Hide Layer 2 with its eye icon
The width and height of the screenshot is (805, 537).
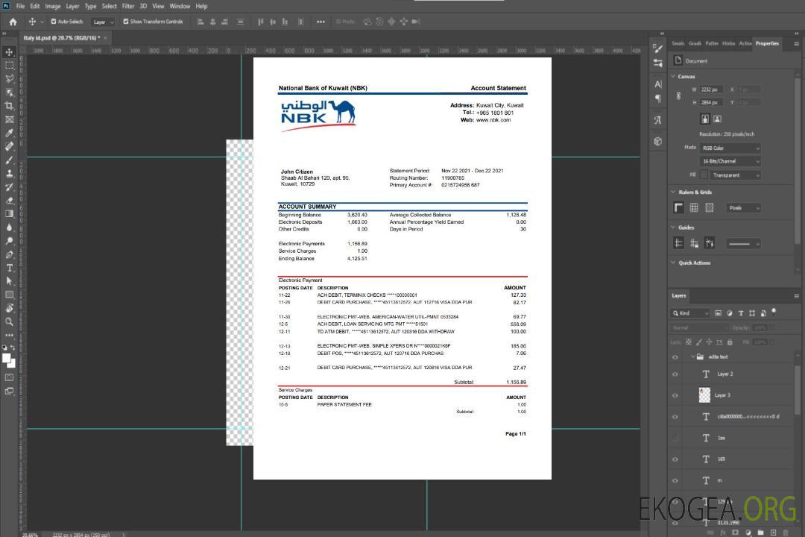pos(675,374)
